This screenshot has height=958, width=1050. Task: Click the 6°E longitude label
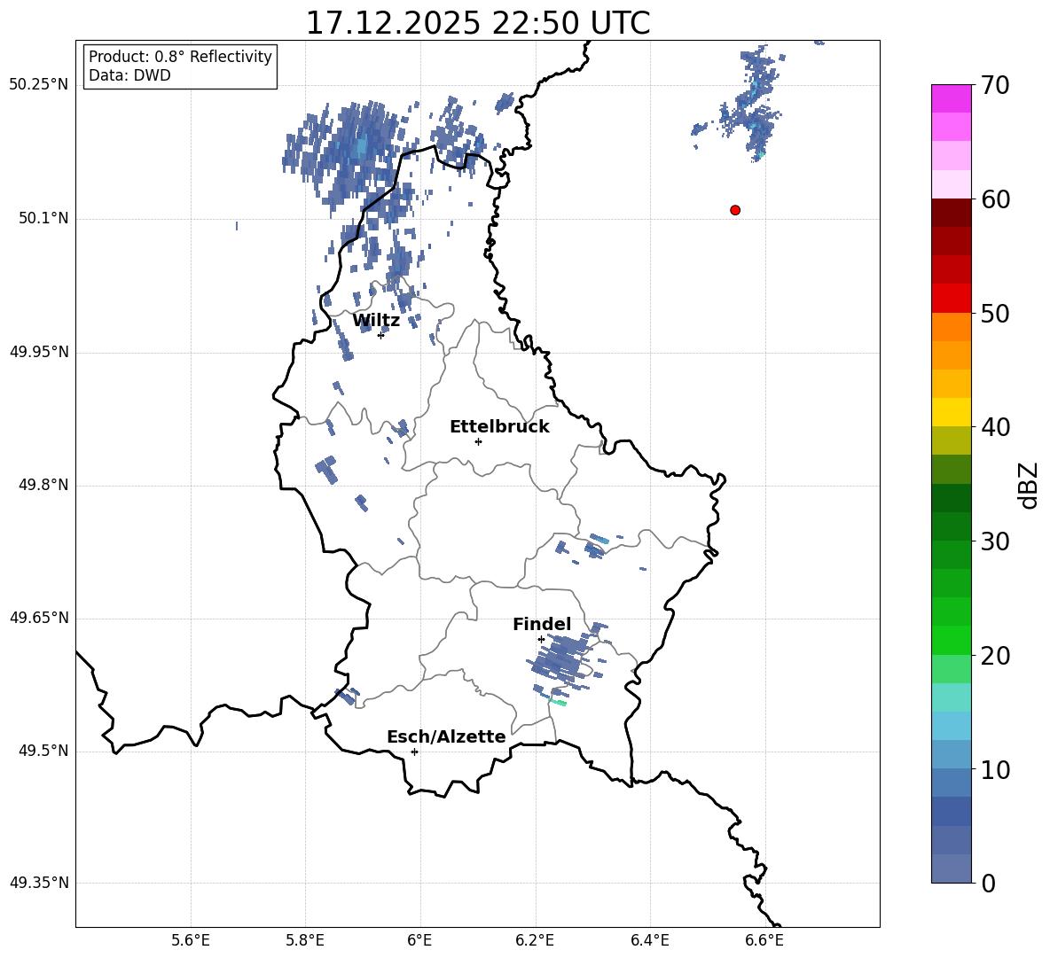[x=419, y=940]
